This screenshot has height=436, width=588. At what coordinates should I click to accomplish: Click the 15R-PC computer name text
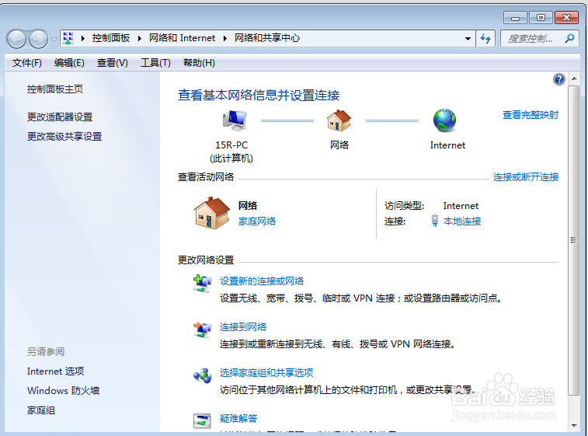(x=231, y=145)
